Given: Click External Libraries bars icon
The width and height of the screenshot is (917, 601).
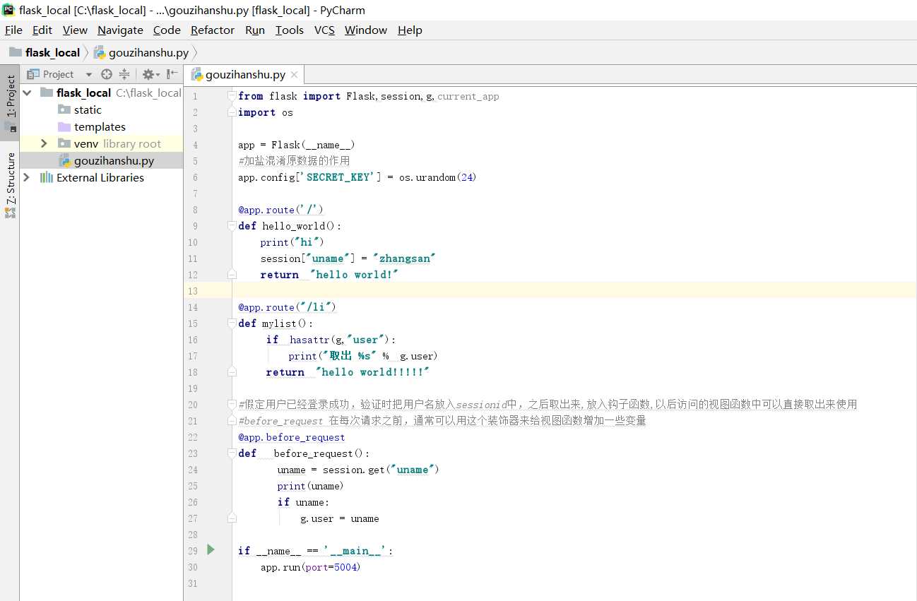Looking at the screenshot, I should tap(47, 177).
